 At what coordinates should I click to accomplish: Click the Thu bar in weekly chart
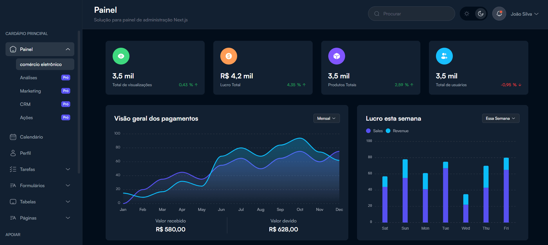(x=486, y=194)
